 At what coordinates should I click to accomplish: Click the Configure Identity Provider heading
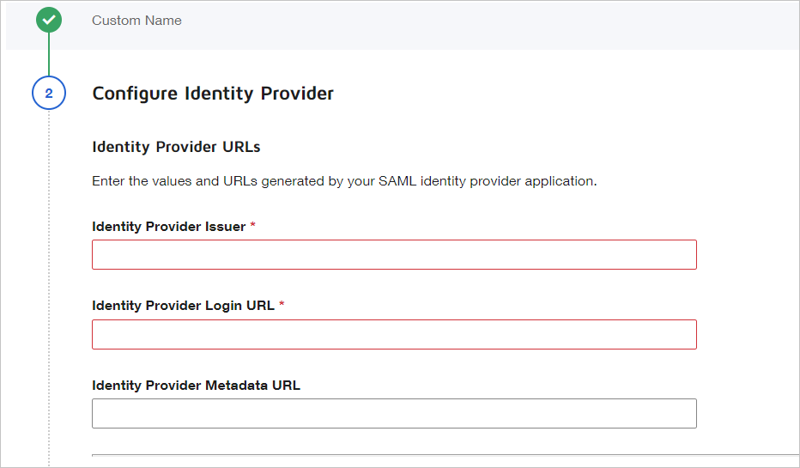pyautogui.click(x=213, y=94)
